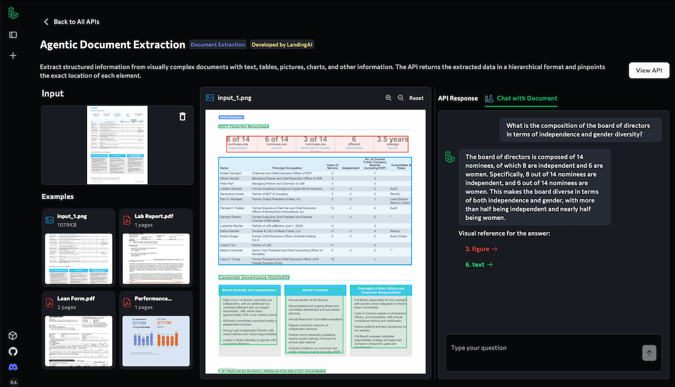Jump to the '6. text' visual reference
Image resolution: width=675 pixels, height=387 pixels.
(477, 264)
